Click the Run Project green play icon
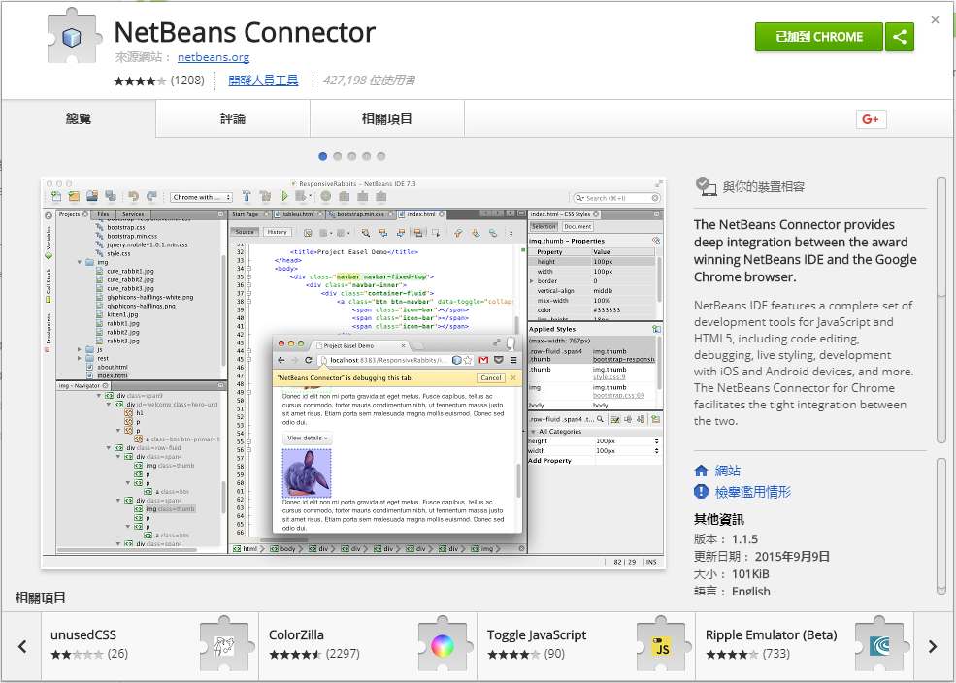Screen dimensions: 956x683 tap(285, 196)
